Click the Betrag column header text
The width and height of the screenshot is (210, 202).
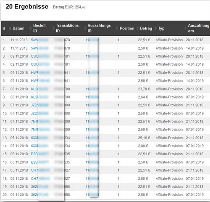(x=146, y=29)
